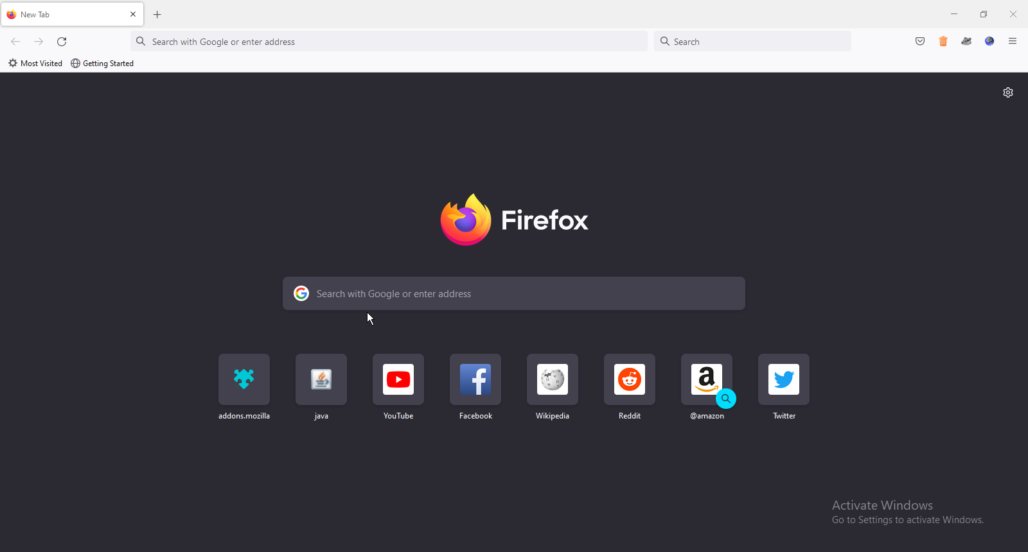Click the toolbar Search box
The image size is (1028, 552).
pos(752,42)
